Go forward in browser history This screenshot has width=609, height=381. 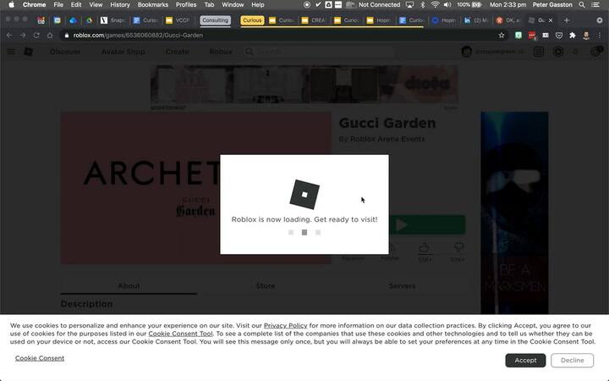[23, 36]
